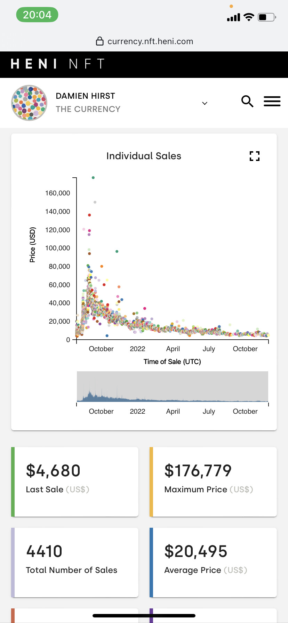The height and width of the screenshot is (623, 288).
Task: Select the $20,495 Average Price card
Action: tap(213, 563)
